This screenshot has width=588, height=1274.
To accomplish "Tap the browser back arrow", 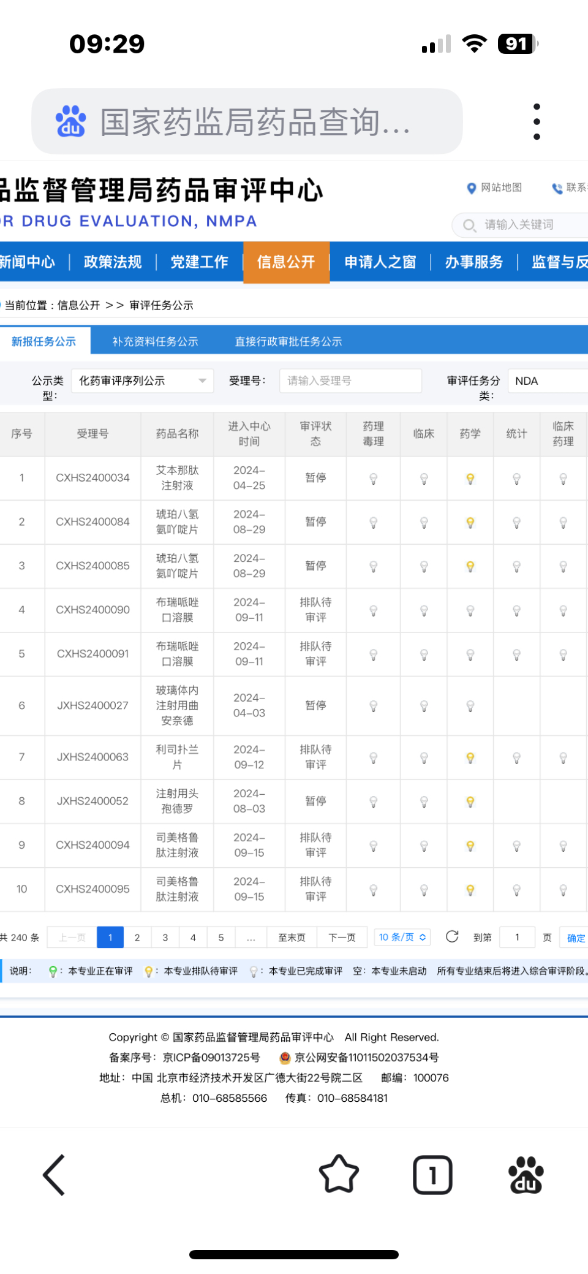I will click(x=54, y=1175).
